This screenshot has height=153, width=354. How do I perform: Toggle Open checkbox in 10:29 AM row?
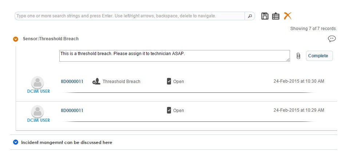pyautogui.click(x=169, y=111)
